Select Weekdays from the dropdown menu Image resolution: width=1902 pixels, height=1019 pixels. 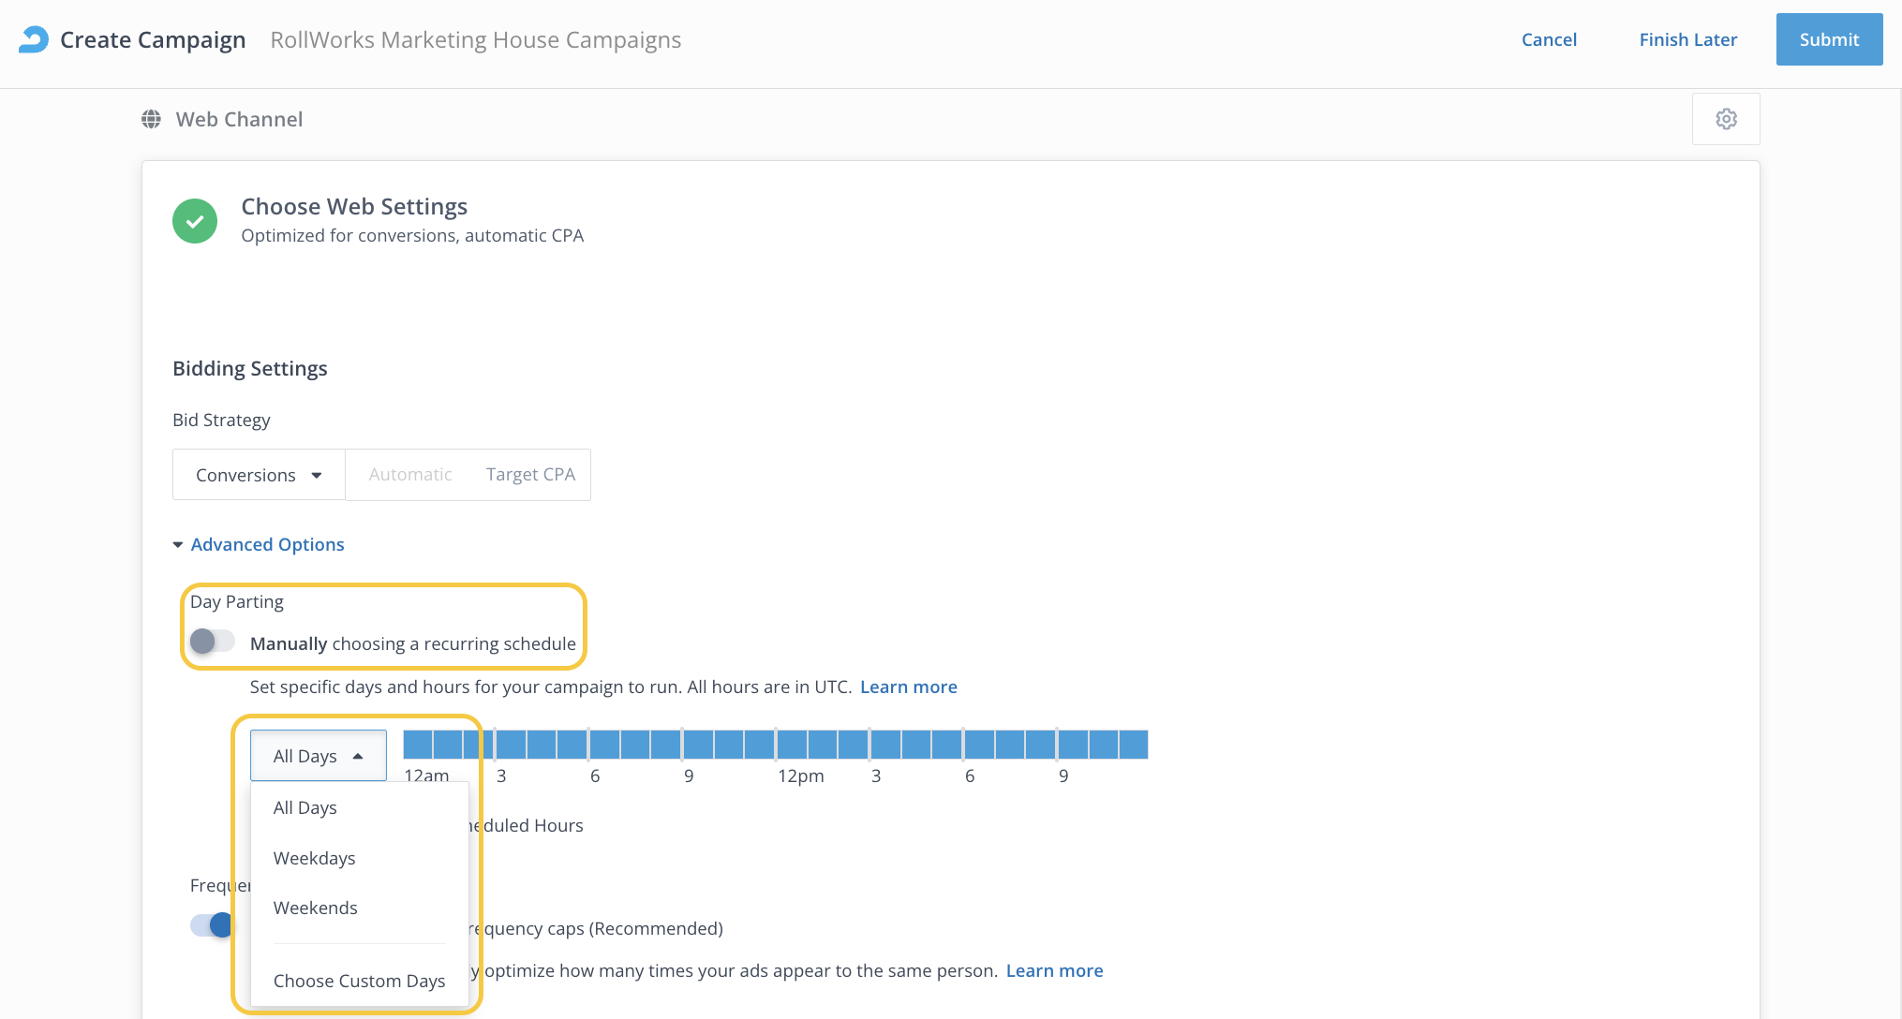[315, 858]
